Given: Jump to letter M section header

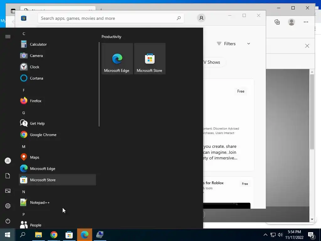Looking at the screenshot, I should tap(24, 147).
